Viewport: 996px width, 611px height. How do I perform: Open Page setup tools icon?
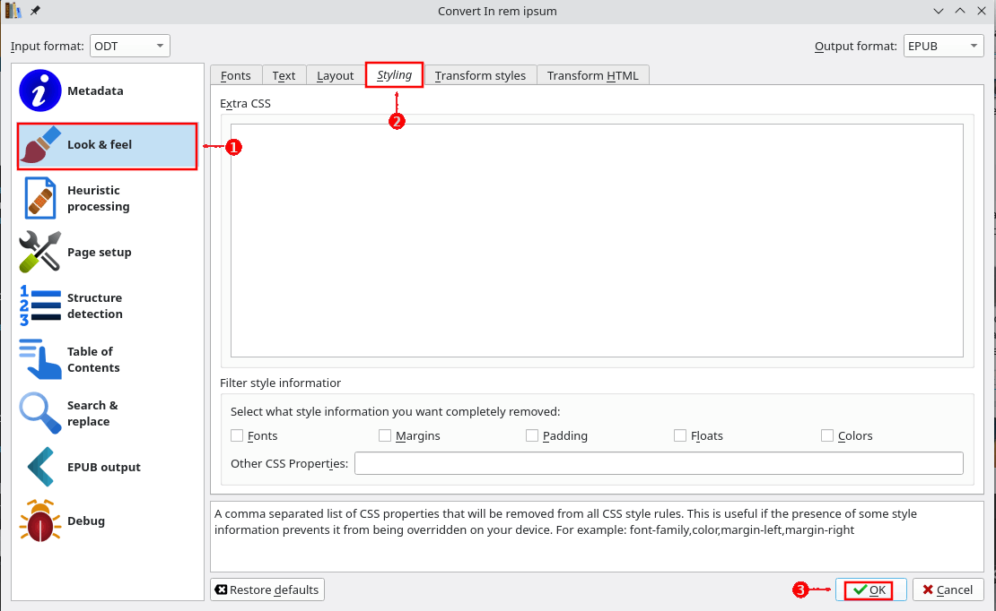point(40,252)
